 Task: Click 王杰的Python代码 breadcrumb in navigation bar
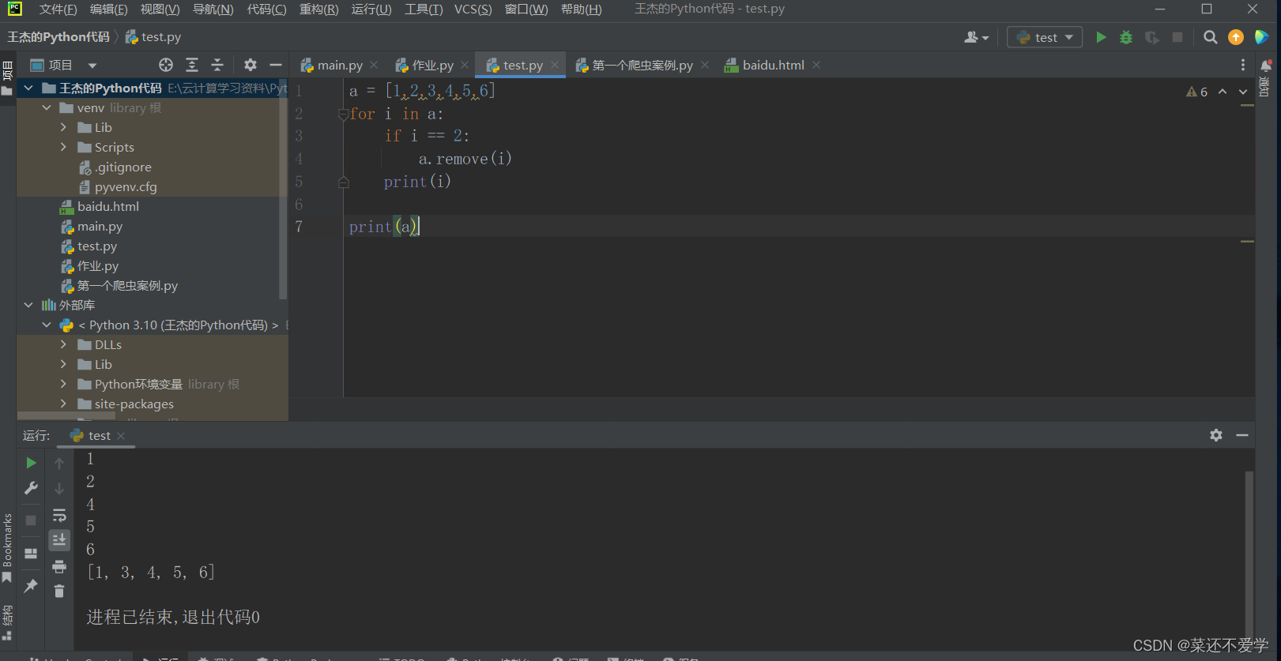click(58, 36)
